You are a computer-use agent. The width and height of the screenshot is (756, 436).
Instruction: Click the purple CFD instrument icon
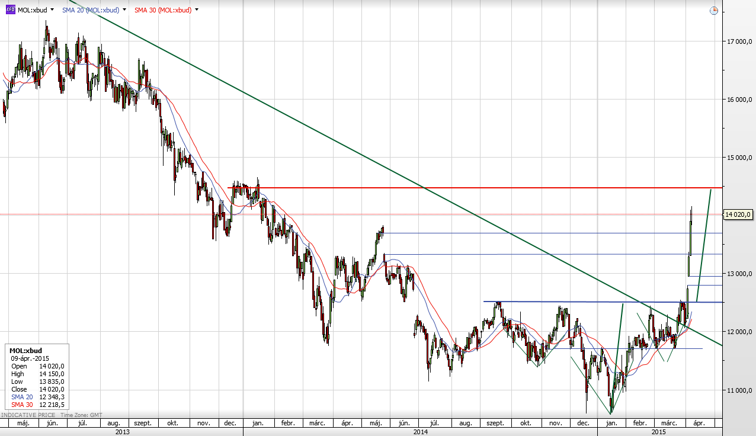tap(10, 10)
